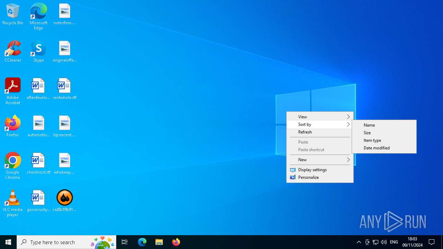Viewport: 443px width, 249px height.
Task: Click the Type here to search box
Action: (x=66, y=242)
